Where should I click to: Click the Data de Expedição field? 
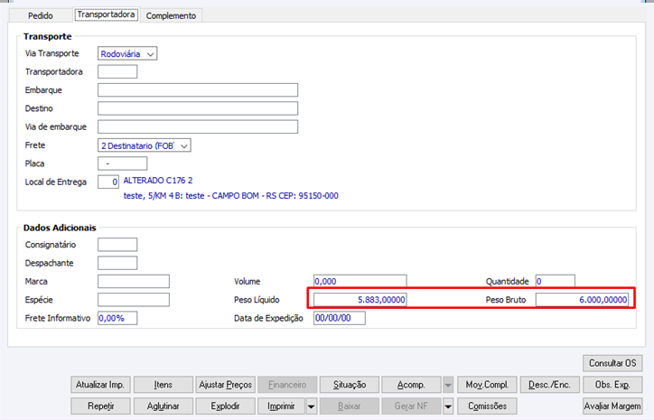(x=339, y=318)
